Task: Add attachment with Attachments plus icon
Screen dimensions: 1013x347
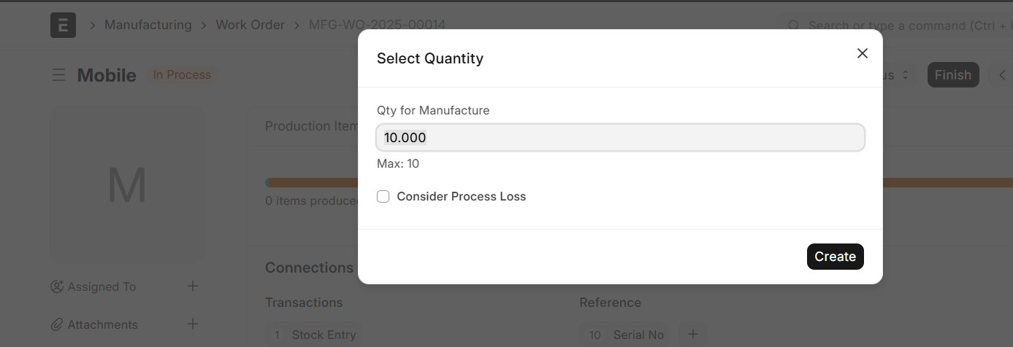Action: [x=193, y=324]
